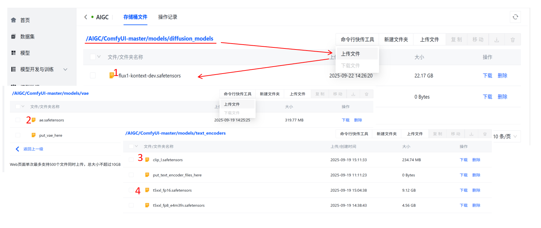Viewport: 541px width, 228px height.
Task: Switch to the 存储桶文件 tab
Action: 135,17
